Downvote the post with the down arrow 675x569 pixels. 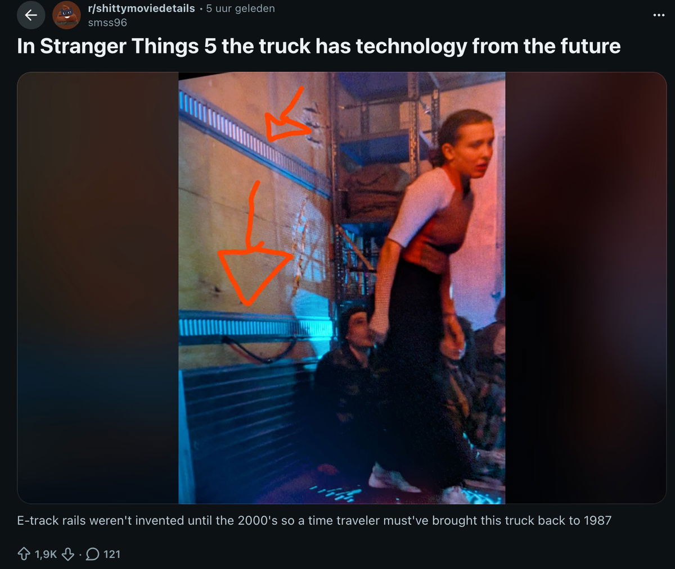[67, 554]
